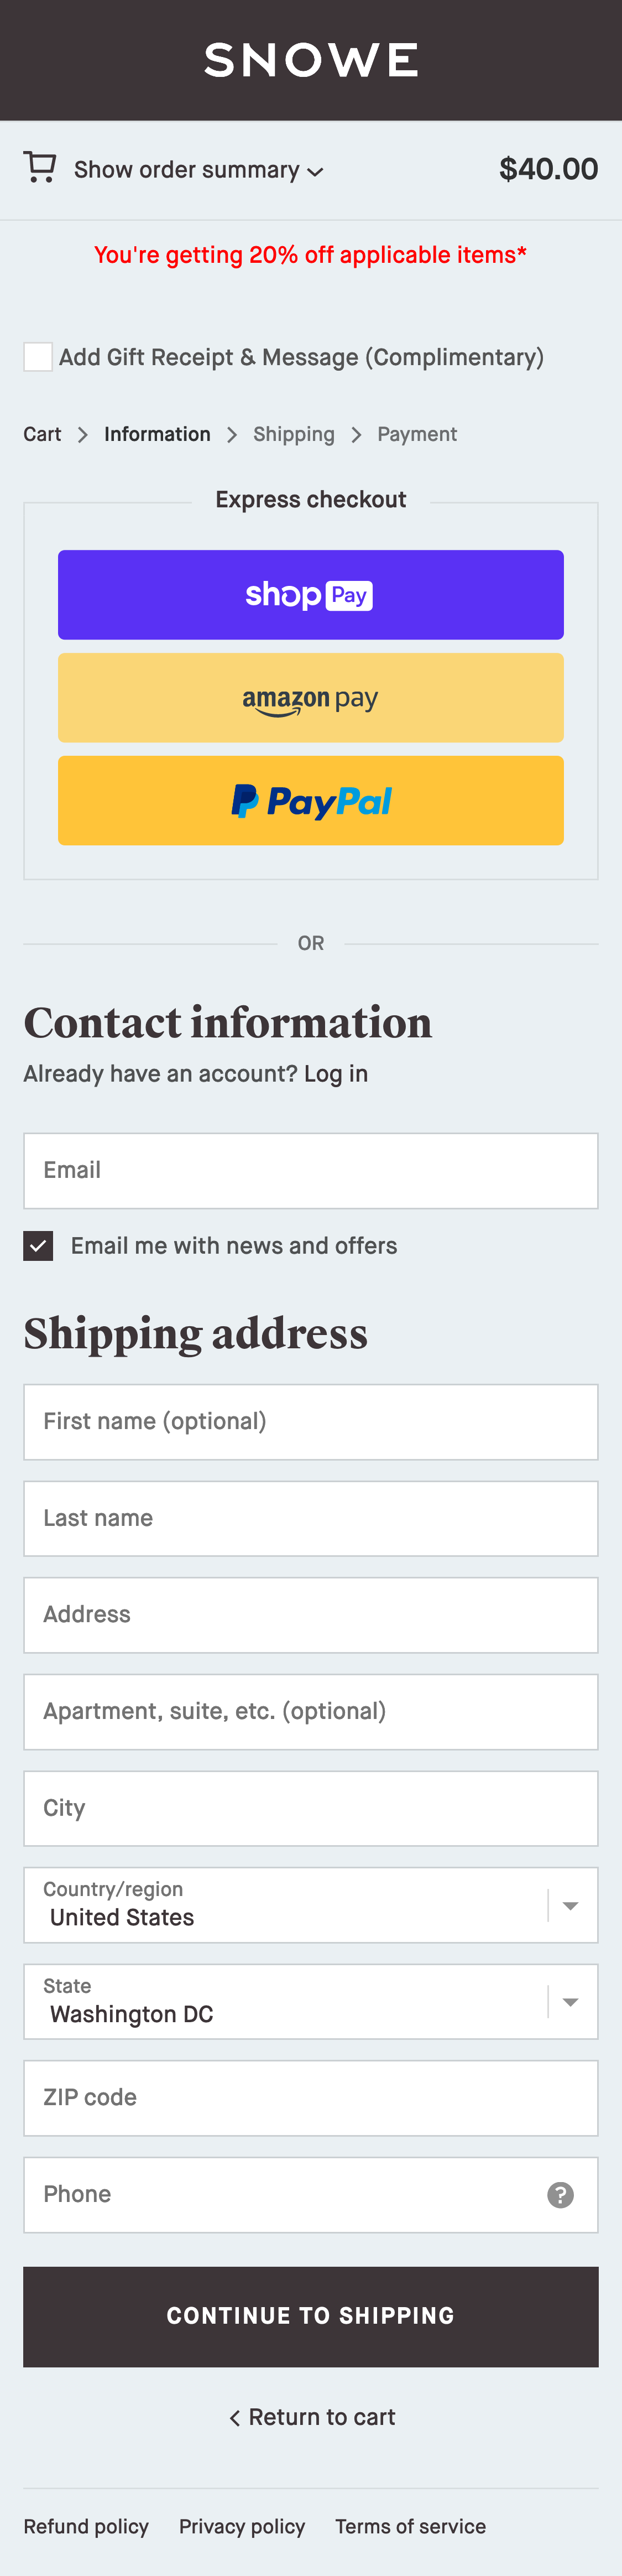
Task: Focus the Email input field
Action: pos(311,1171)
